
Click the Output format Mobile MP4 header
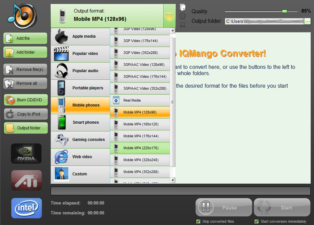click(107, 16)
